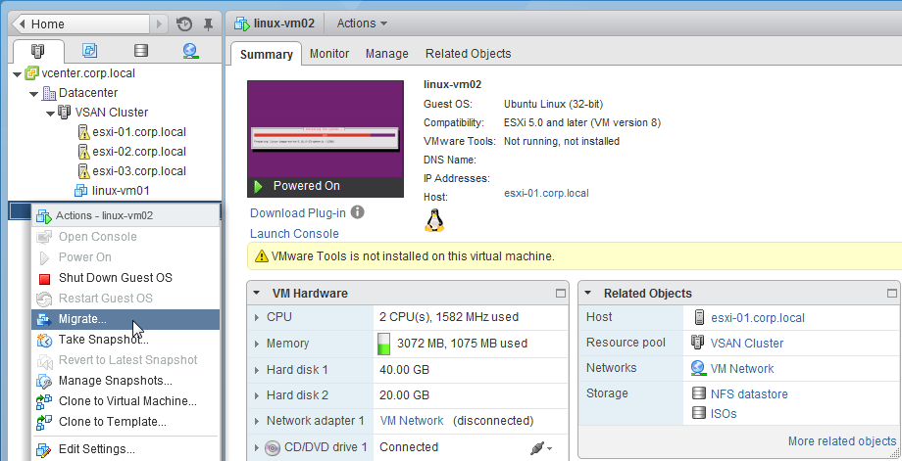Open the Actions dropdown menu

[362, 23]
